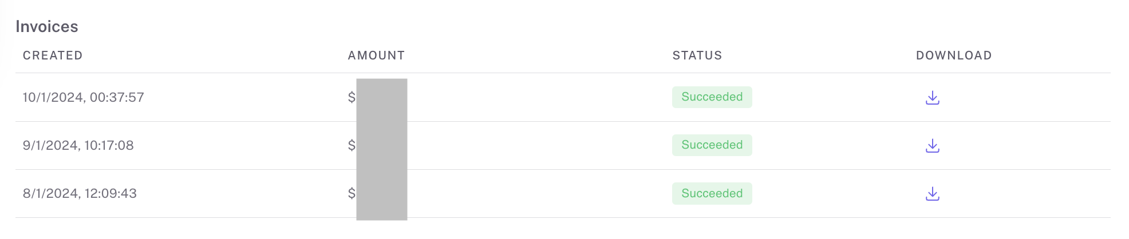Click the Created column header
This screenshot has height=239, width=1129.
53,55
